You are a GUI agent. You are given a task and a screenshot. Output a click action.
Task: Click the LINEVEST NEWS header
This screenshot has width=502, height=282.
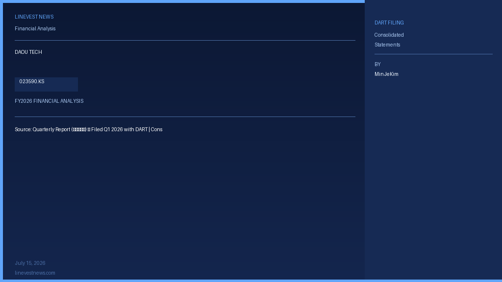(34, 17)
